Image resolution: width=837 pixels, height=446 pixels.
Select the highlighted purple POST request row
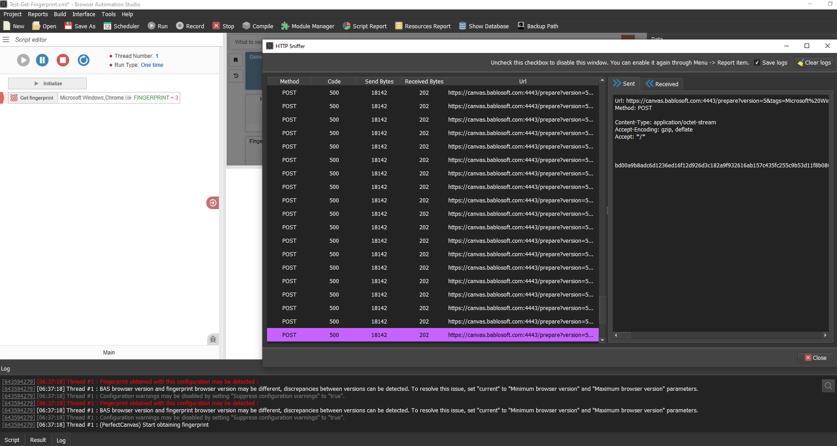click(432, 335)
